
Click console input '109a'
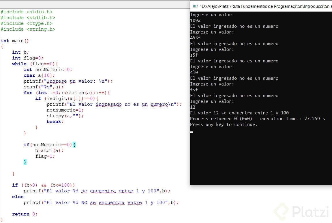tap(195, 21)
